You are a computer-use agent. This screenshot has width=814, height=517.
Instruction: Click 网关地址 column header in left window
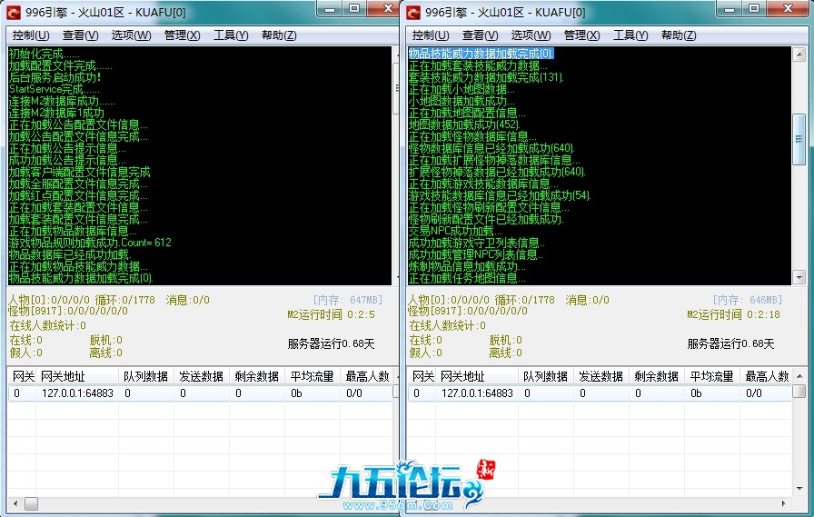coord(77,376)
